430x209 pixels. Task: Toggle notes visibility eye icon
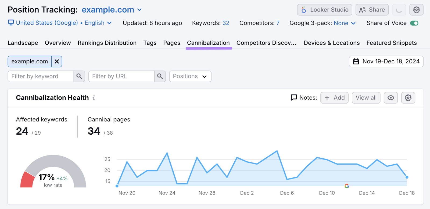(x=390, y=98)
